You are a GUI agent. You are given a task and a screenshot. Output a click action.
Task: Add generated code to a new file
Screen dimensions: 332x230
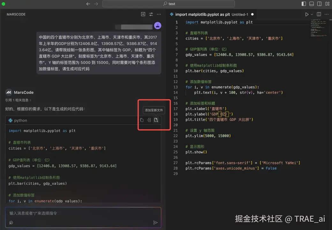pos(156,120)
